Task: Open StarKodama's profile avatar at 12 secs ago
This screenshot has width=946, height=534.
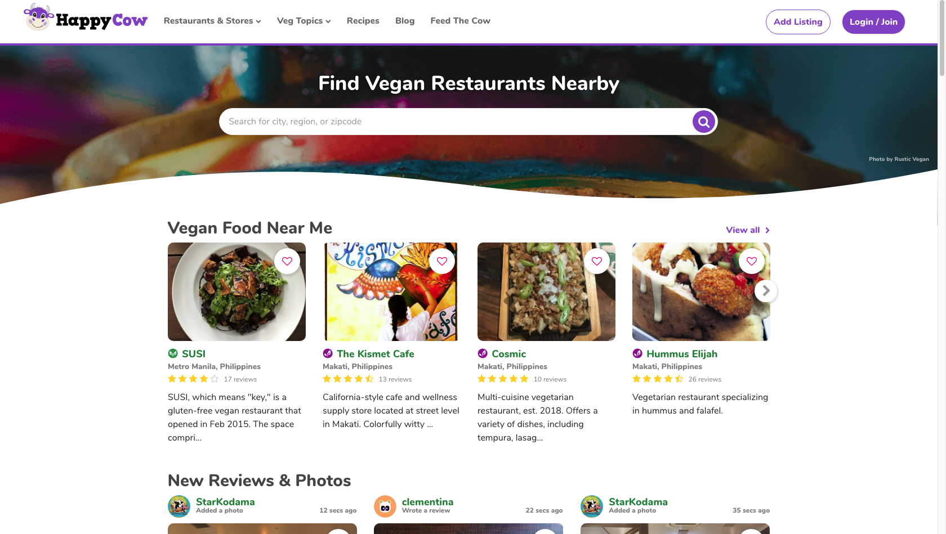Action: (x=179, y=506)
